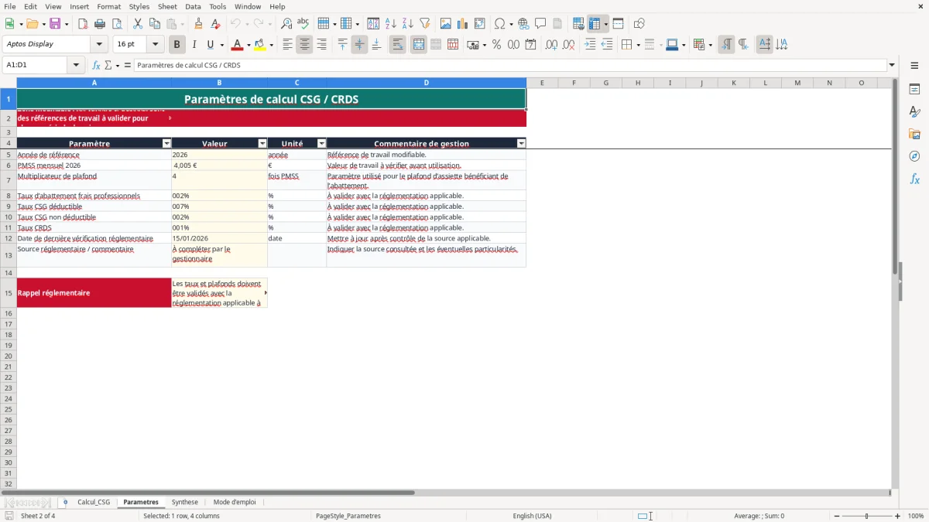Click the English (USA) language status field

click(x=533, y=516)
